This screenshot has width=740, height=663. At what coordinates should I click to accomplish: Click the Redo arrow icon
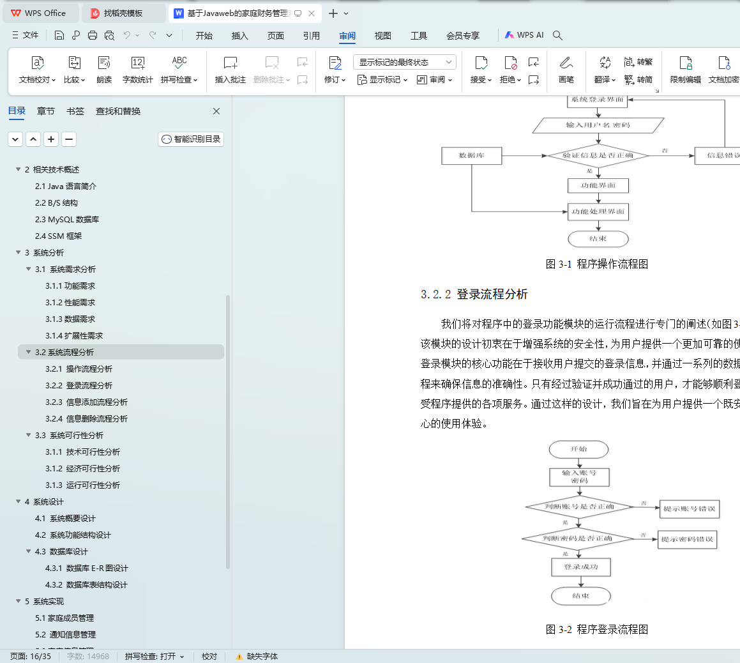[x=153, y=35]
